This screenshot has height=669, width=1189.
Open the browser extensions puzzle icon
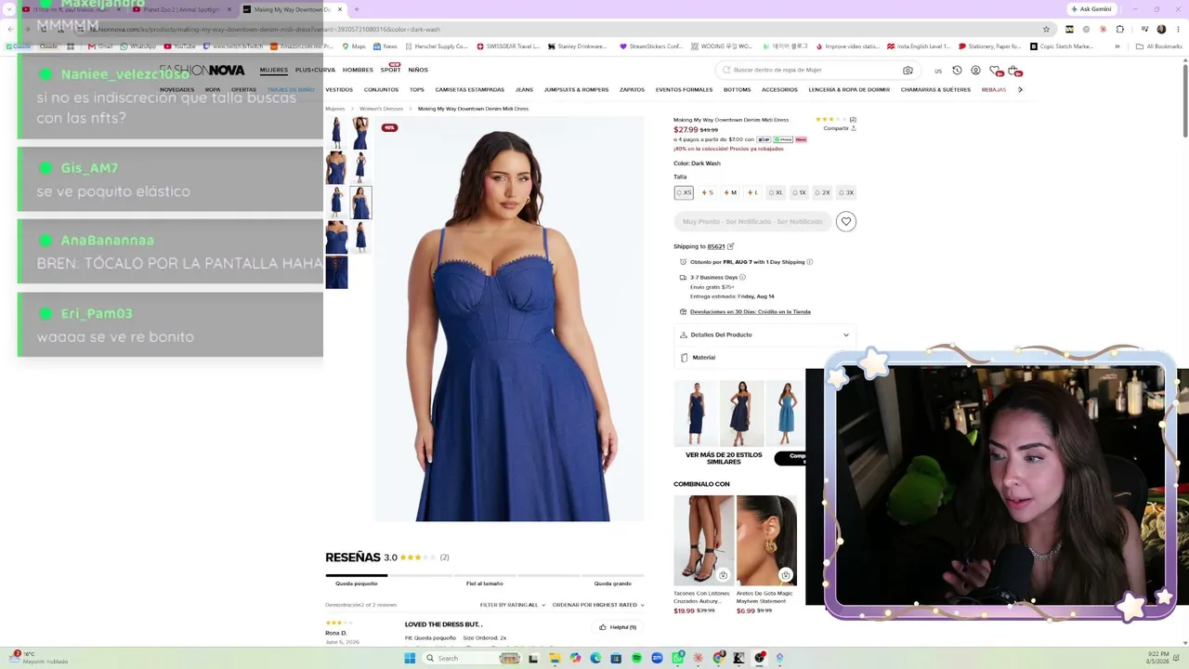click(1120, 29)
